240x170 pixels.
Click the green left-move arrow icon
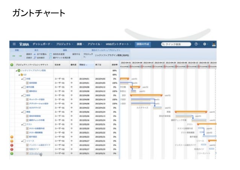14,56
